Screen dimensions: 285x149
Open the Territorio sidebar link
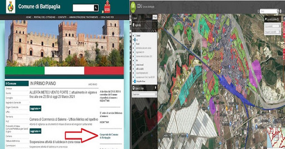point(9,117)
